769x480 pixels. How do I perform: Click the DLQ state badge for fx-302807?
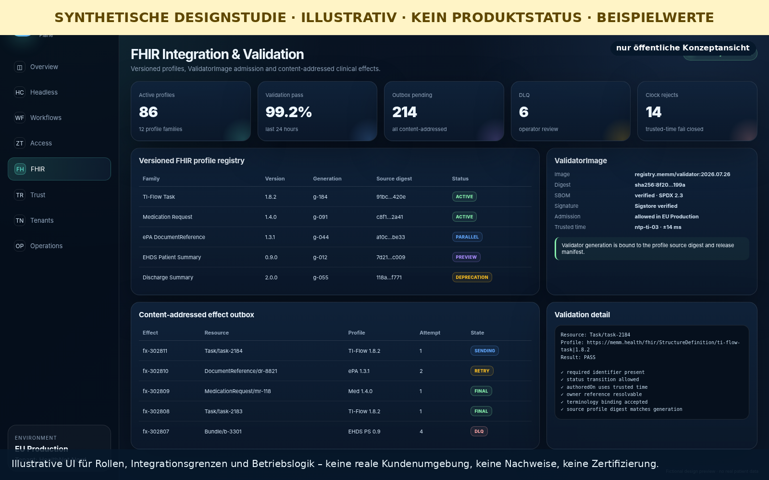click(x=479, y=432)
